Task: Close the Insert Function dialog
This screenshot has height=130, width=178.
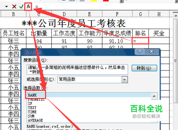Action: (x=151, y=51)
